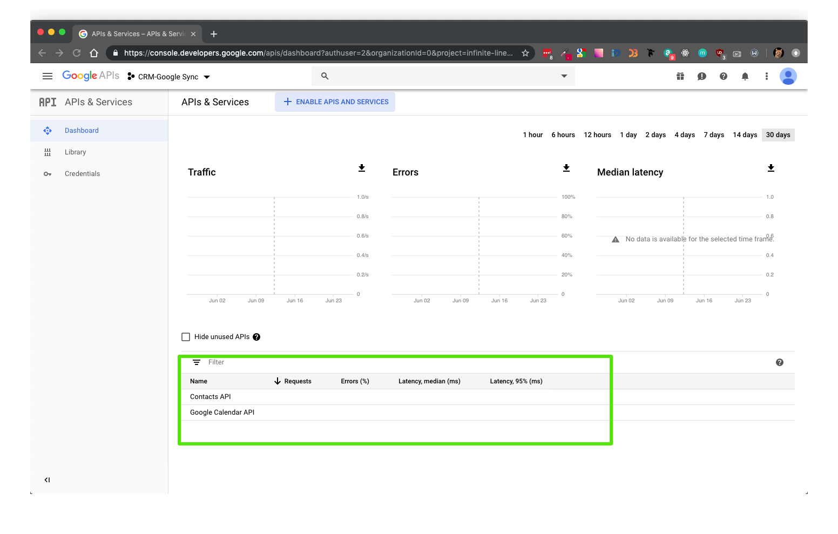Screen dimensions: 838x534
Task: Open the CRM-Google Sync project selector
Action: [x=168, y=77]
